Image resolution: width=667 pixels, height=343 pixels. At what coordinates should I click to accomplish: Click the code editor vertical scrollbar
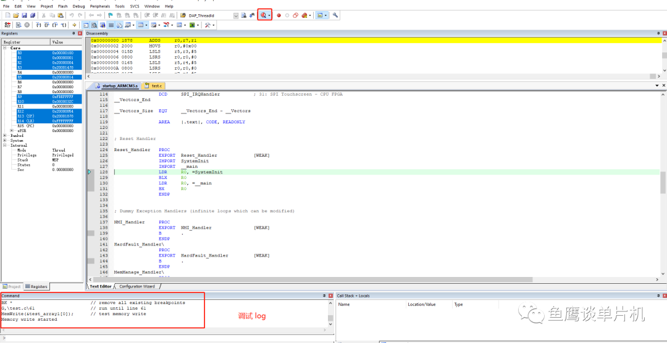point(663,184)
